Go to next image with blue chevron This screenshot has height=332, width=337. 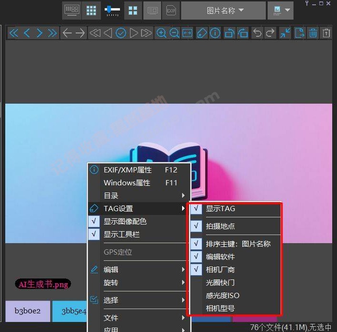pyautogui.click(x=39, y=33)
